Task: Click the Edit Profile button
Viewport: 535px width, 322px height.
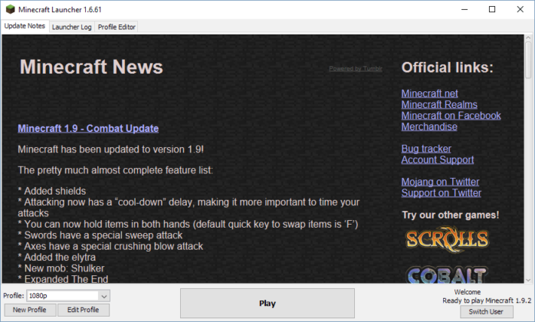Action: point(84,310)
